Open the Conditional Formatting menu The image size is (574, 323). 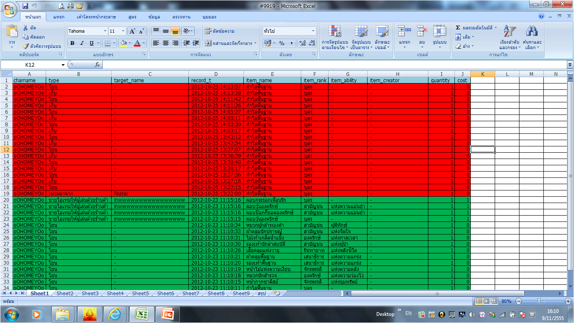pyautogui.click(x=335, y=38)
